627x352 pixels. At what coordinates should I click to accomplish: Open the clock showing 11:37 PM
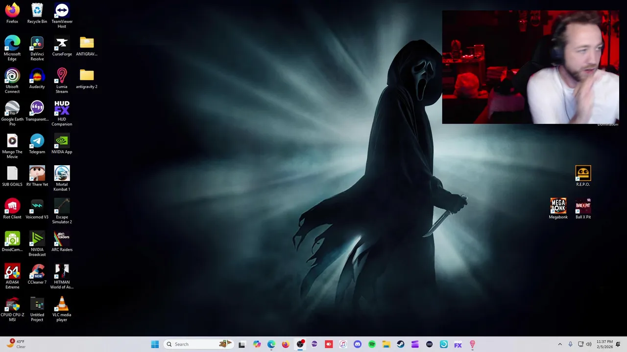(604, 344)
